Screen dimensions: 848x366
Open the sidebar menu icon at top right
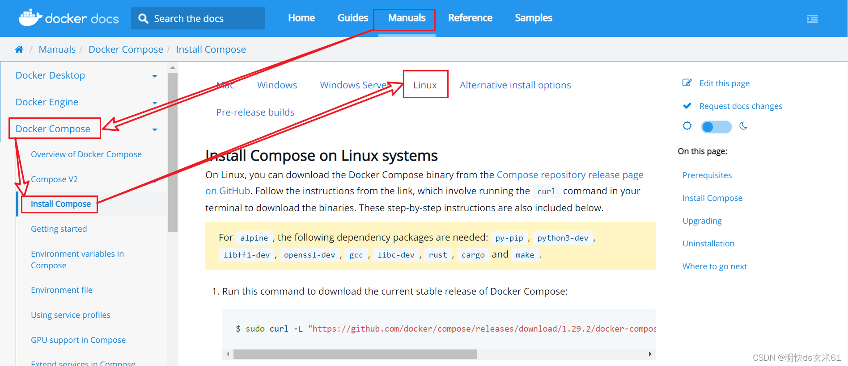pyautogui.click(x=812, y=19)
